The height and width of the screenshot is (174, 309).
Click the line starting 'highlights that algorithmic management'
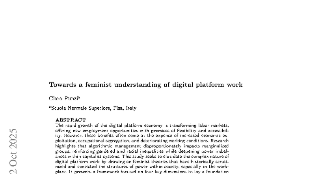point(142,146)
